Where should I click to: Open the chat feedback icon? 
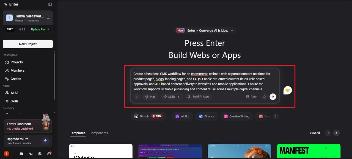click(31, 154)
